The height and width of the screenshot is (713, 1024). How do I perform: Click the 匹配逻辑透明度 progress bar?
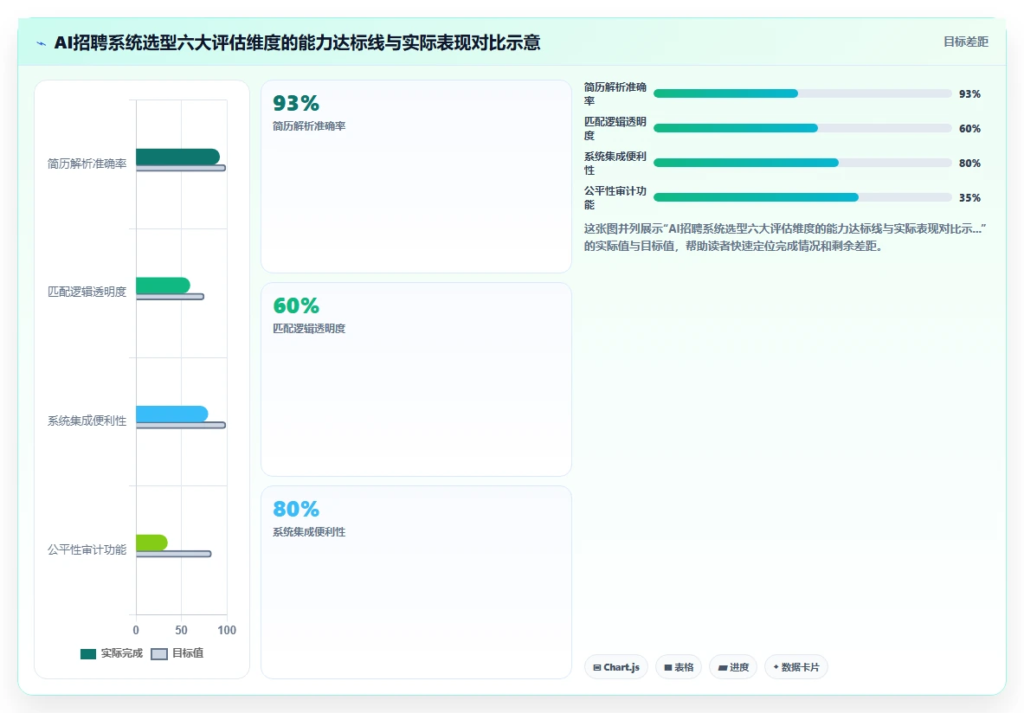802,128
